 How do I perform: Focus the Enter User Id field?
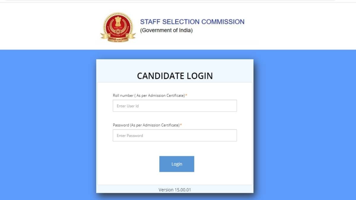click(175, 106)
